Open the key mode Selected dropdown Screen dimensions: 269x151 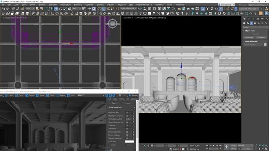[x=245, y=146]
